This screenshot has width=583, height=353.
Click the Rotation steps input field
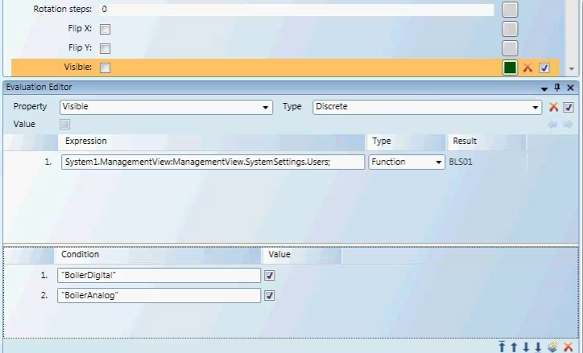pos(296,10)
